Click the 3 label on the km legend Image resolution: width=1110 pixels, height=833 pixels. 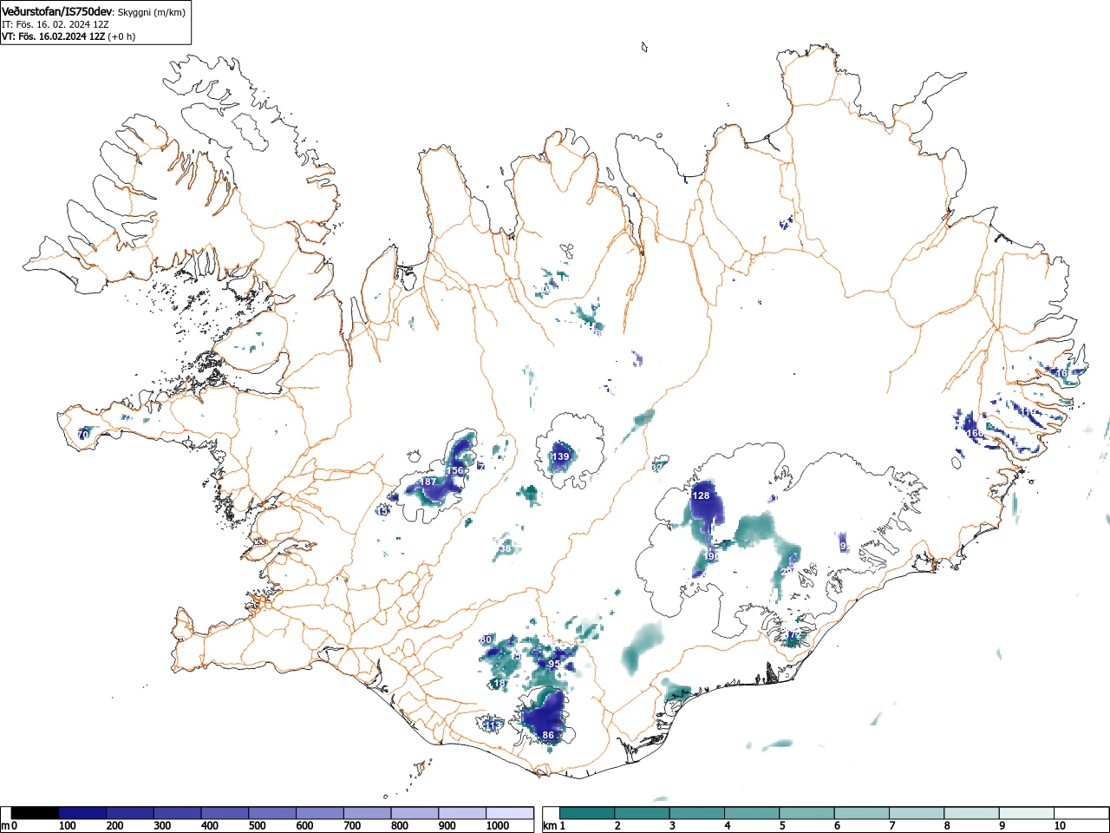tap(672, 826)
